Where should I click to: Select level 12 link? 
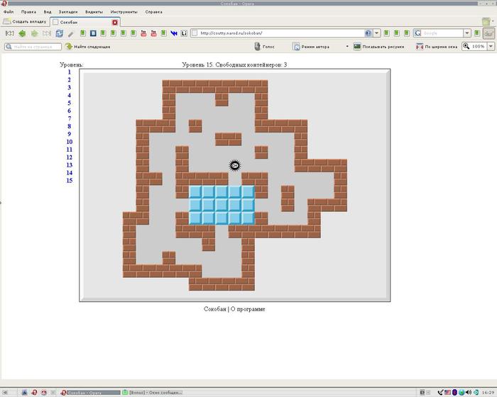tap(70, 157)
